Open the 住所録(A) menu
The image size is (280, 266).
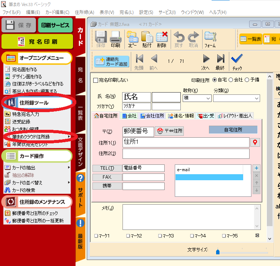pyautogui.click(x=85, y=12)
